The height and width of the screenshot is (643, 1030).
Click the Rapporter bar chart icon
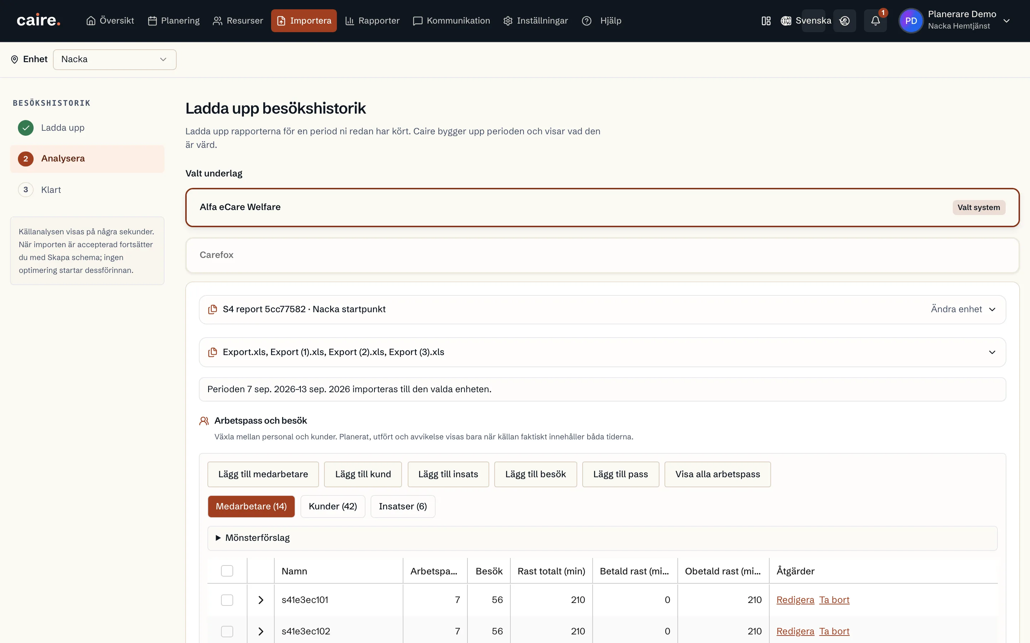[349, 21]
